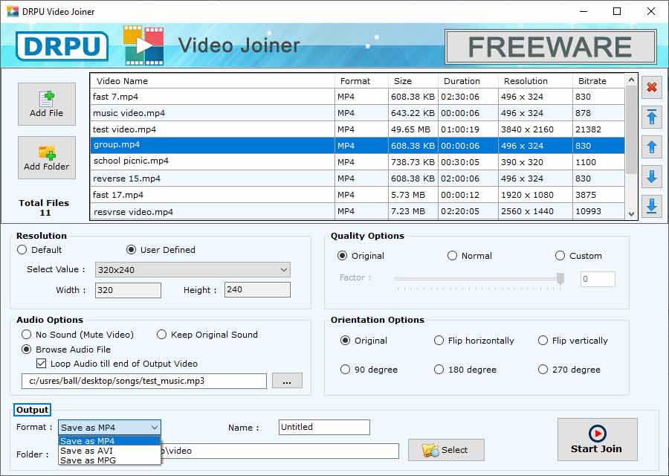Collapse the output Format dropdown
Screen dimensions: 669x476
[x=109, y=428]
